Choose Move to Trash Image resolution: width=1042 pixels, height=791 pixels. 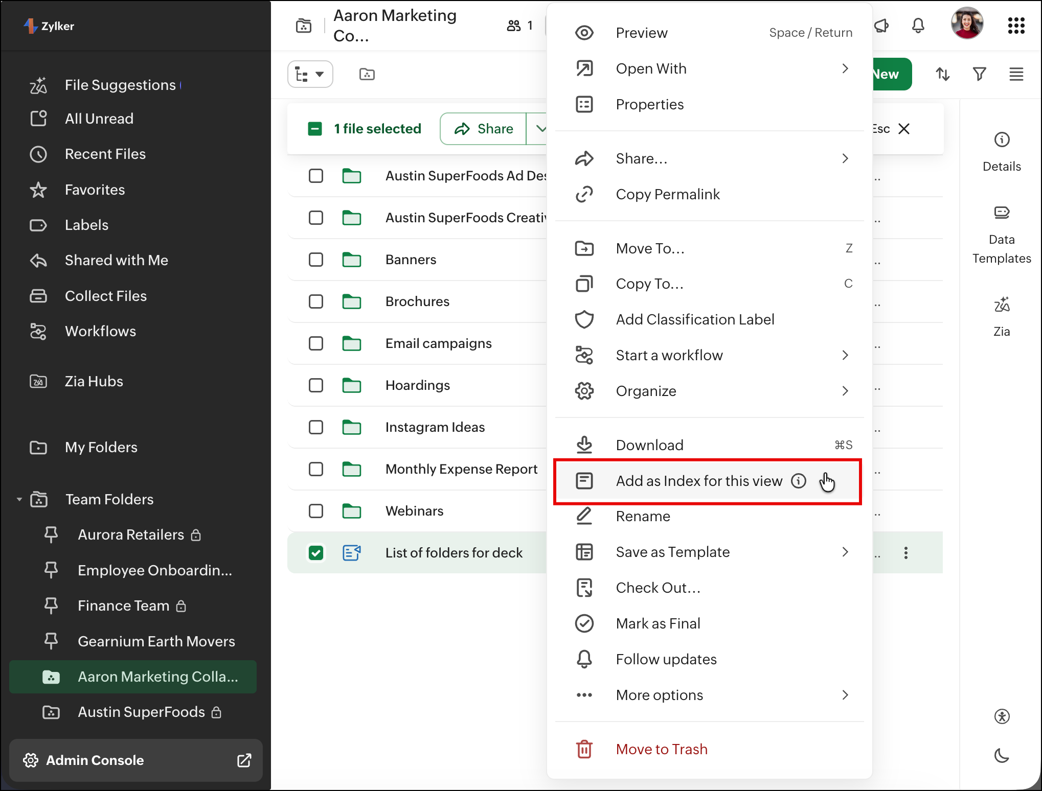click(x=661, y=749)
